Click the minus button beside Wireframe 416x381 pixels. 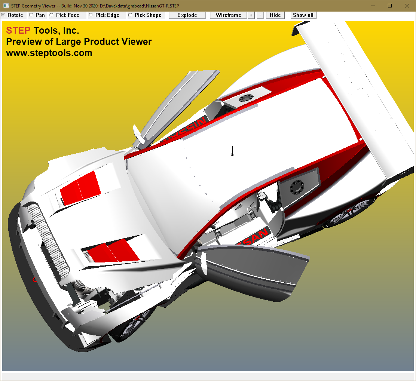[x=260, y=15]
